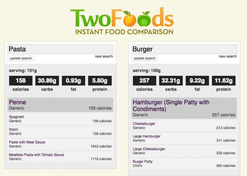The image size is (247, 176).
Task: Open Hamburger Single Patty with Condiments
Action: (171, 106)
